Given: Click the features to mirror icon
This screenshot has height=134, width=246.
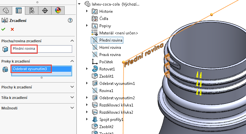Looking at the screenshot, I should [x=5, y=69].
